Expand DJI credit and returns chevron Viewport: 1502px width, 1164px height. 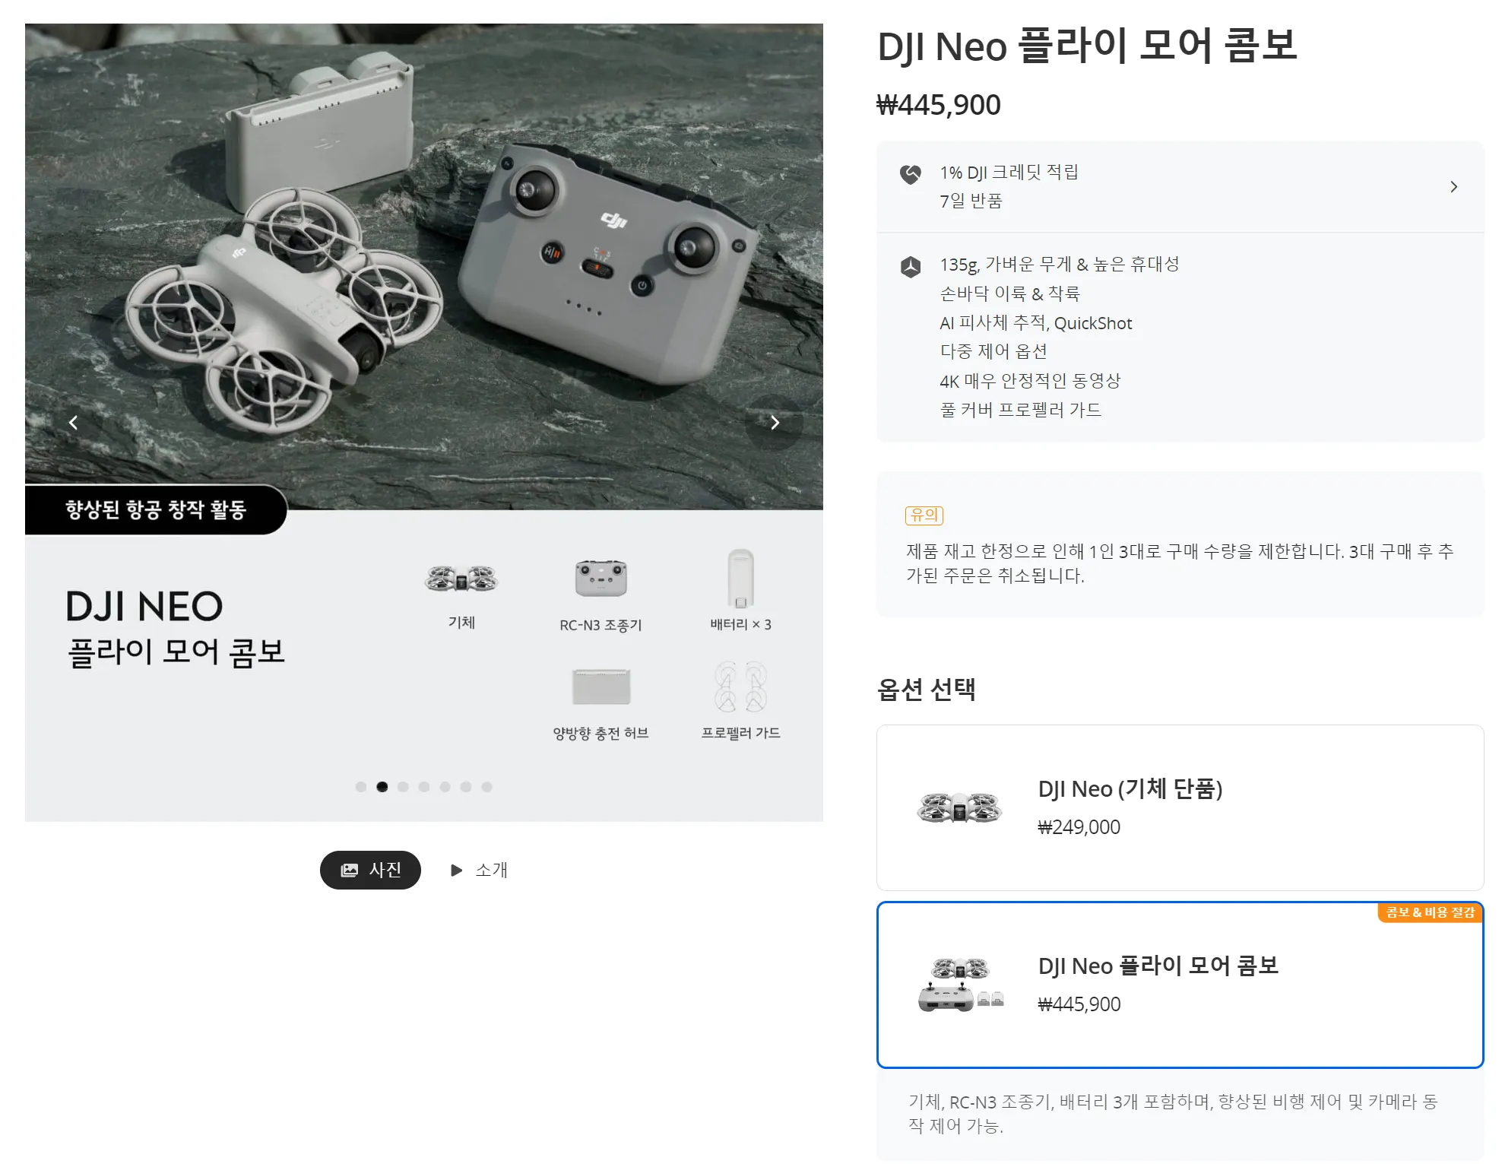[x=1453, y=187]
